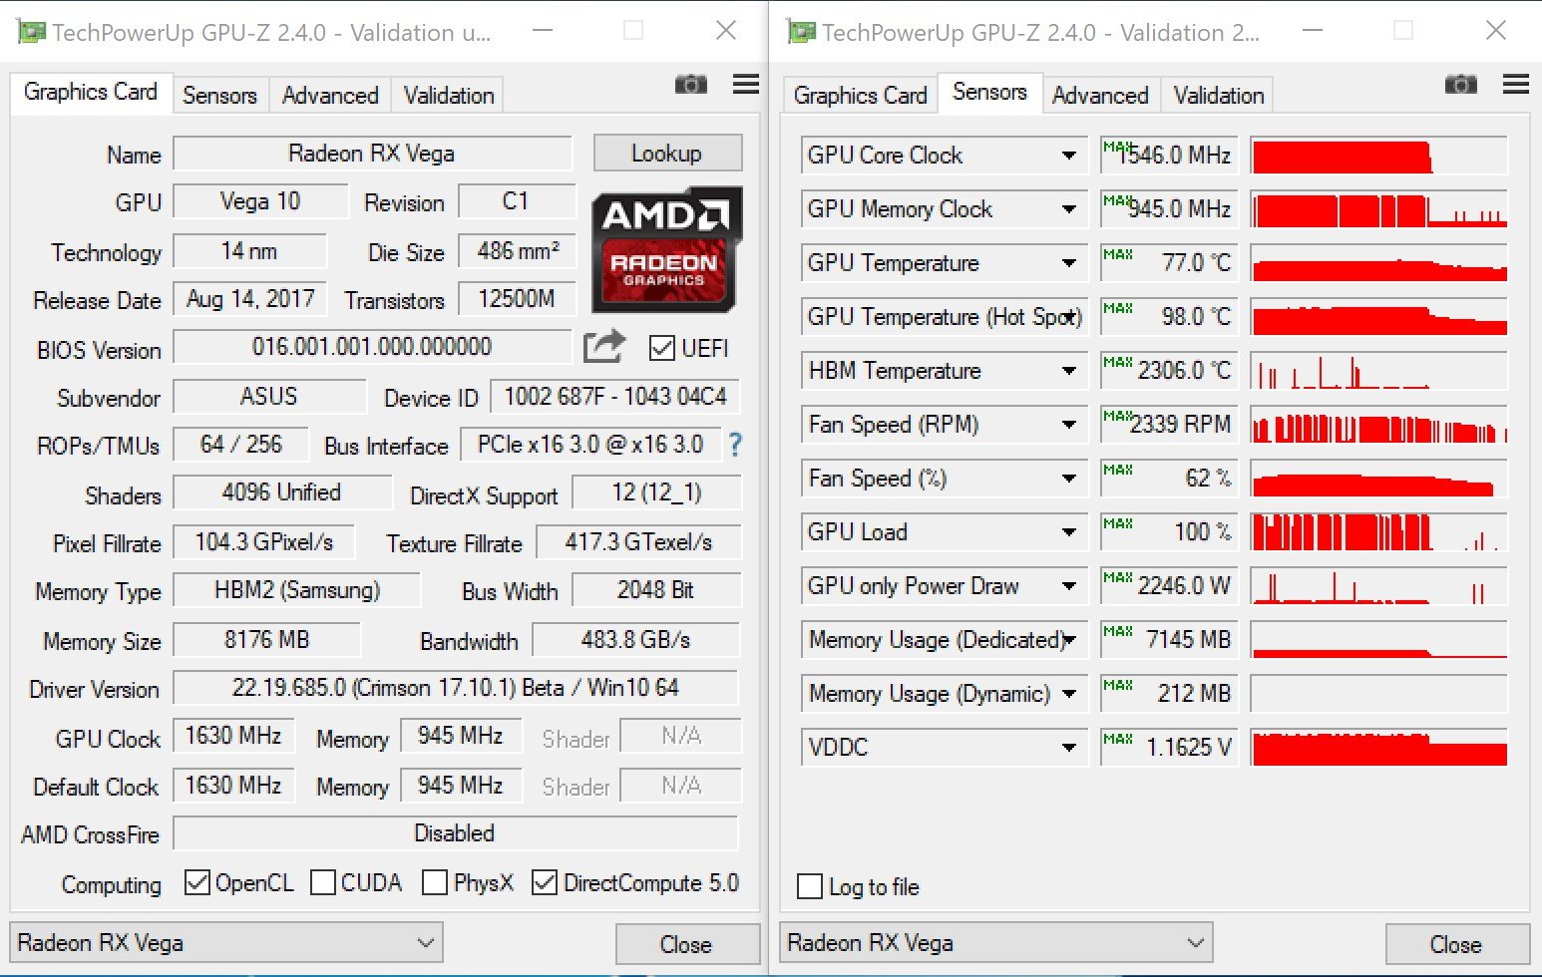
Task: Open the hamburger menu in right Sensors window
Action: click(x=1516, y=85)
